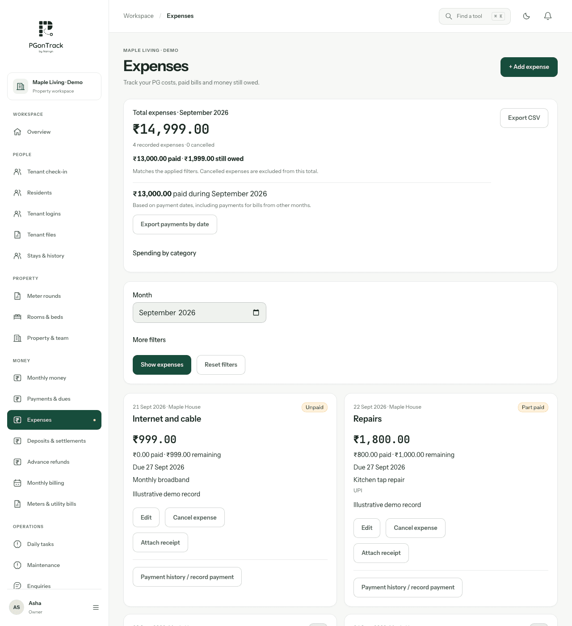This screenshot has width=572, height=626.
Task: Click the Expenses breadcrumb
Action: coord(180,16)
